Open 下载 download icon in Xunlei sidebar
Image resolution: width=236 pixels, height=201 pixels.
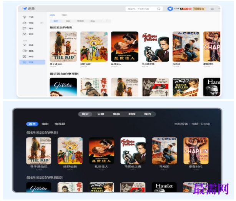pyautogui.click(x=24, y=17)
